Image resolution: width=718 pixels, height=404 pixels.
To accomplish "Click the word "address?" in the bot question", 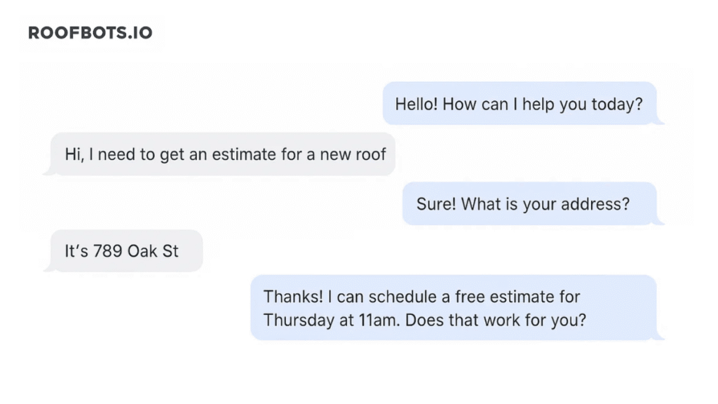I will tap(598, 204).
